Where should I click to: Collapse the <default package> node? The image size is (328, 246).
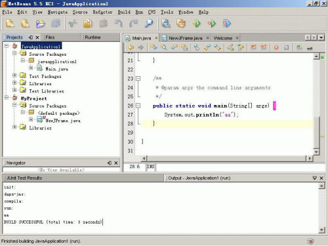click(x=23, y=112)
